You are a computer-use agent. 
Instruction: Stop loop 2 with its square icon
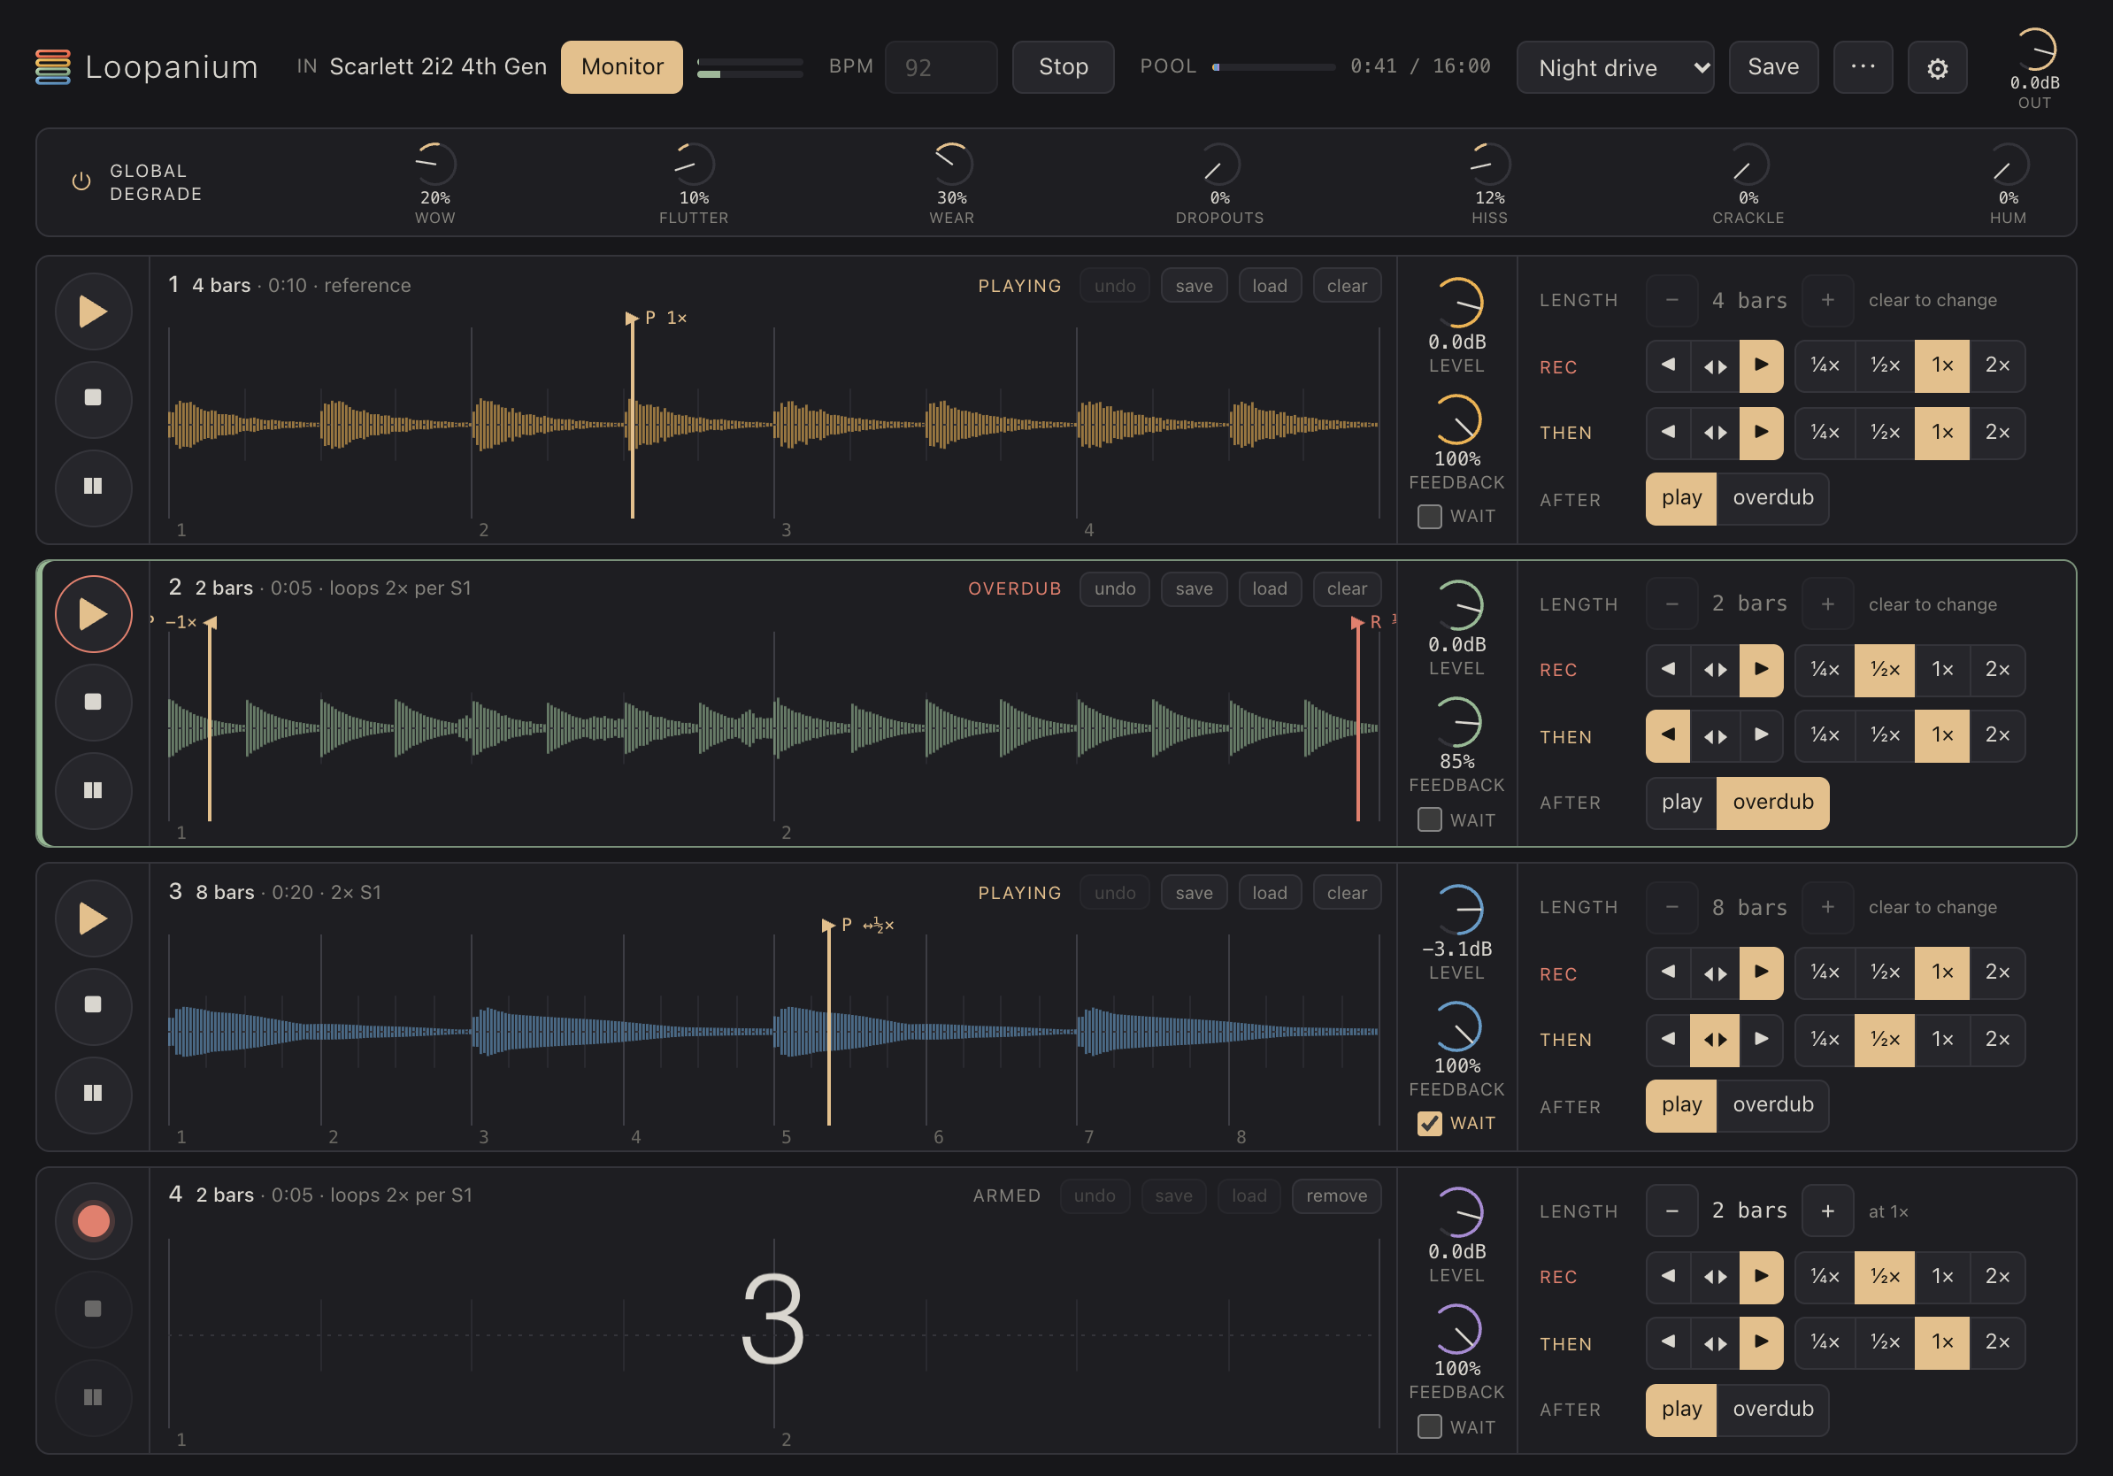[x=93, y=702]
